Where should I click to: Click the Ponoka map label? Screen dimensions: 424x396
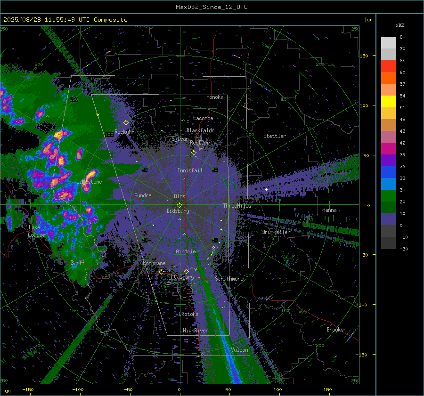click(x=215, y=97)
